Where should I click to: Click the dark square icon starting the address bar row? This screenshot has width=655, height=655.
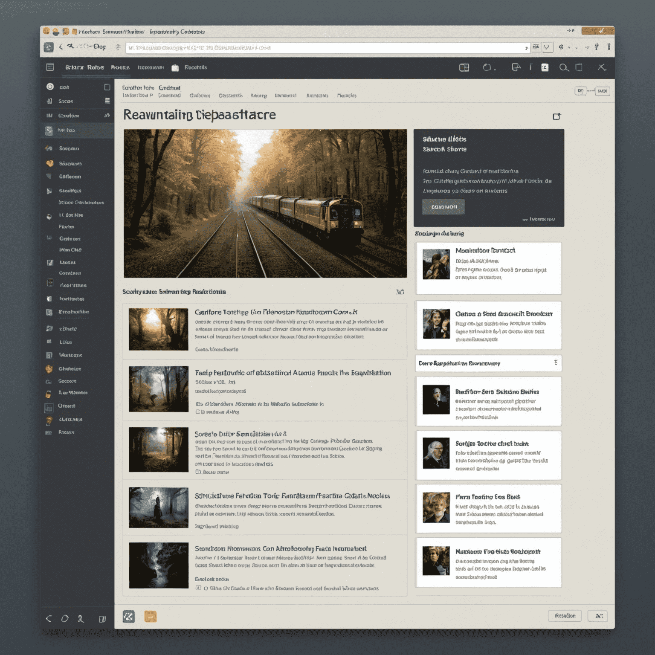point(49,47)
